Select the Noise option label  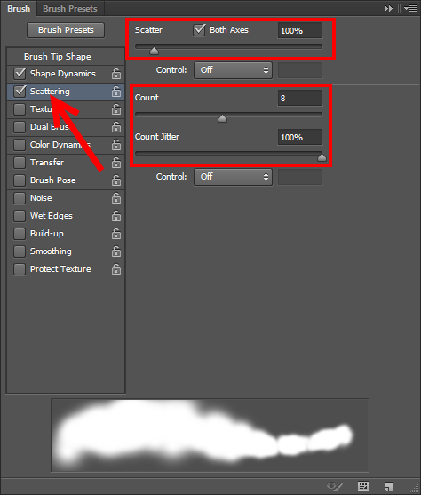(41, 198)
